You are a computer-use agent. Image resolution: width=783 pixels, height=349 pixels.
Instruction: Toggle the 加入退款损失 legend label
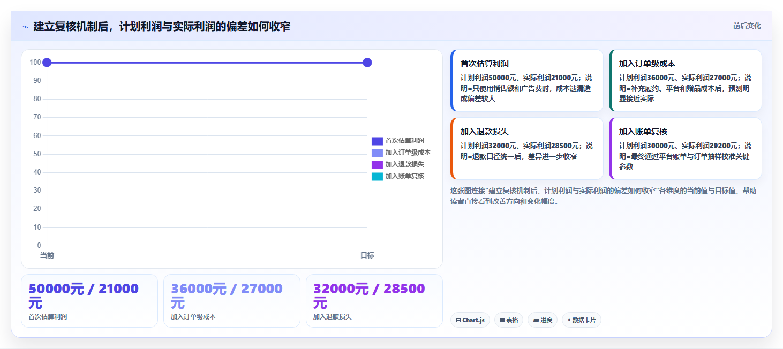coord(405,164)
